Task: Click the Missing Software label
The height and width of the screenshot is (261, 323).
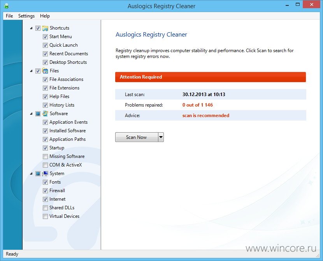Action: point(67,156)
